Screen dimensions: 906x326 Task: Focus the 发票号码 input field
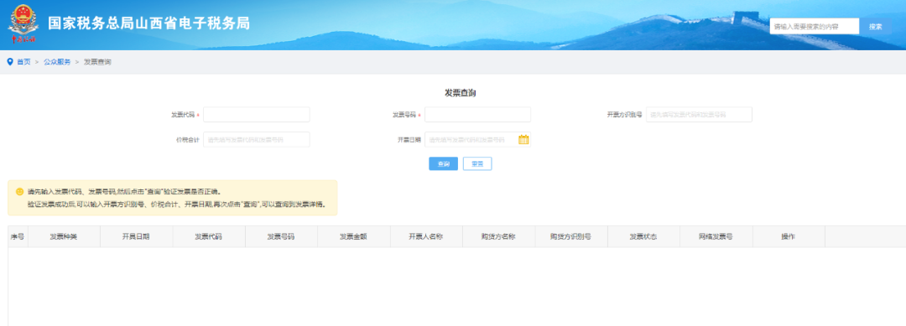478,114
